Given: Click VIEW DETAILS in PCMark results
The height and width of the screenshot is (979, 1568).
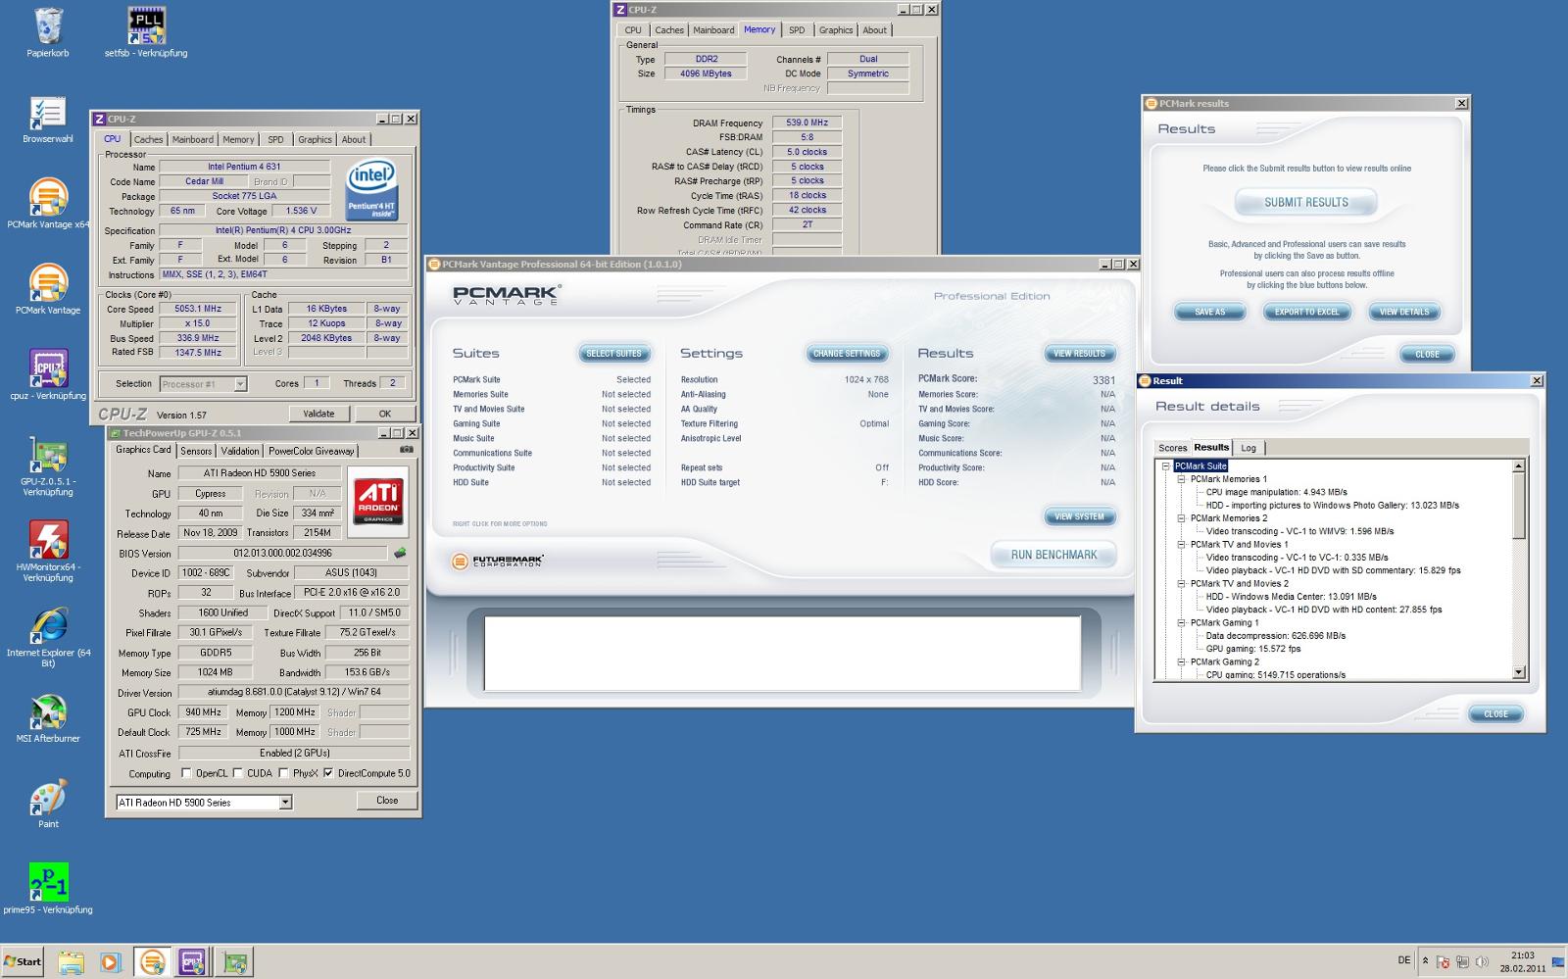Looking at the screenshot, I should point(1404,312).
